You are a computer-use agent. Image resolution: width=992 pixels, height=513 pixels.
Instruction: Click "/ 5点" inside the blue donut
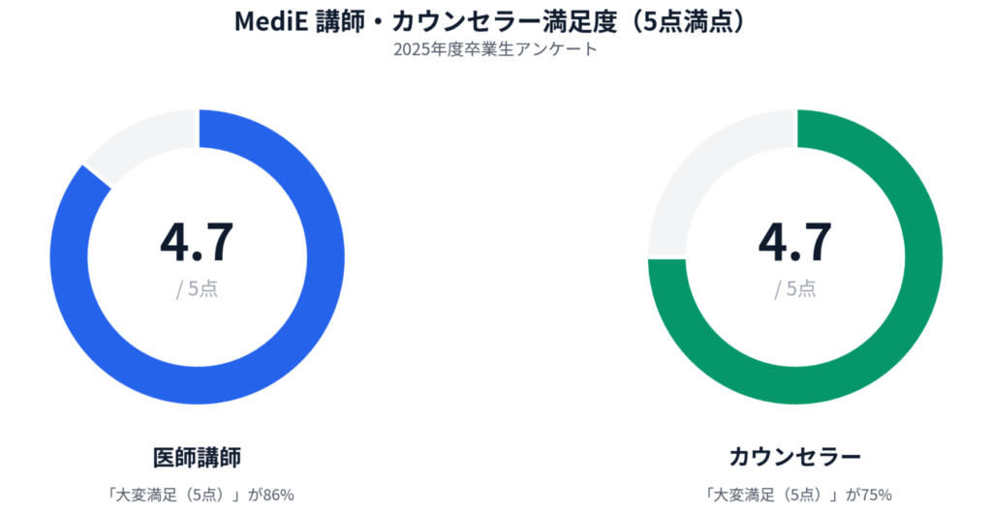[197, 288]
